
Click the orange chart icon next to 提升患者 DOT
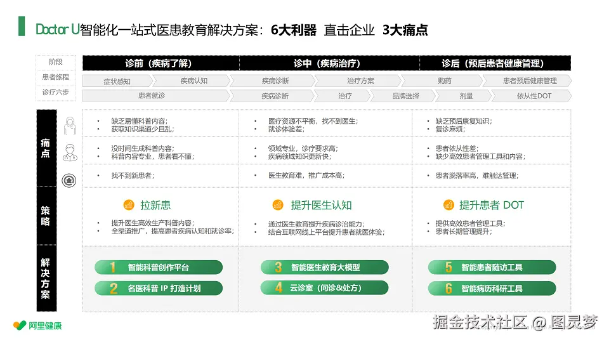tap(449, 205)
